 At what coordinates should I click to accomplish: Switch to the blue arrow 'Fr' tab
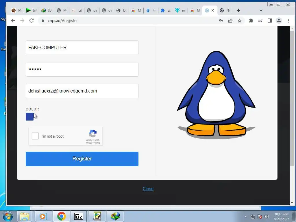point(151,10)
